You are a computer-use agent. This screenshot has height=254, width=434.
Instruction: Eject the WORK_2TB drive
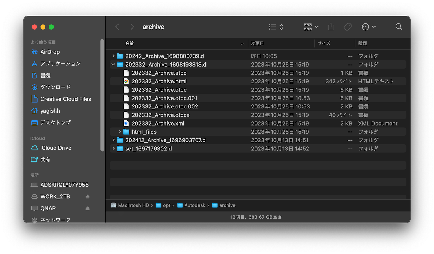point(87,197)
